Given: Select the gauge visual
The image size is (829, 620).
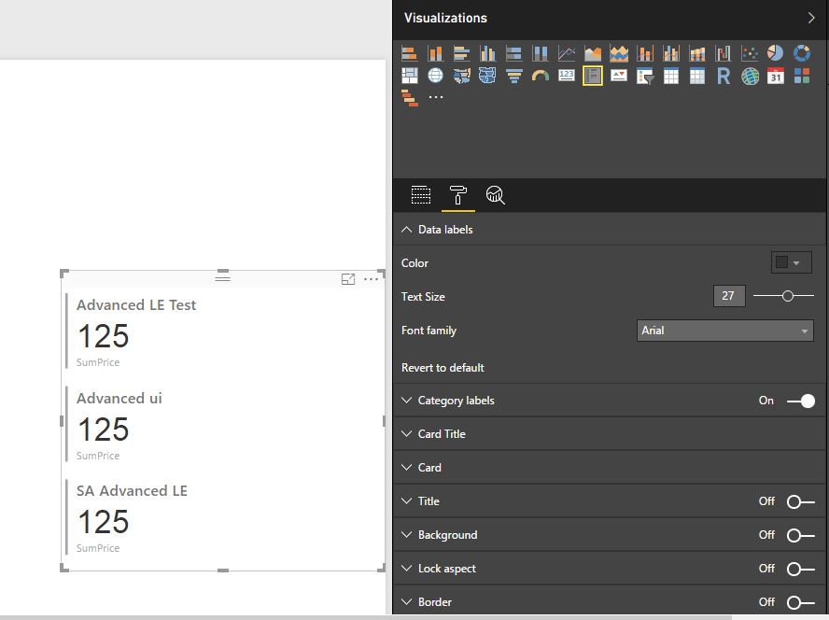Looking at the screenshot, I should (541, 77).
